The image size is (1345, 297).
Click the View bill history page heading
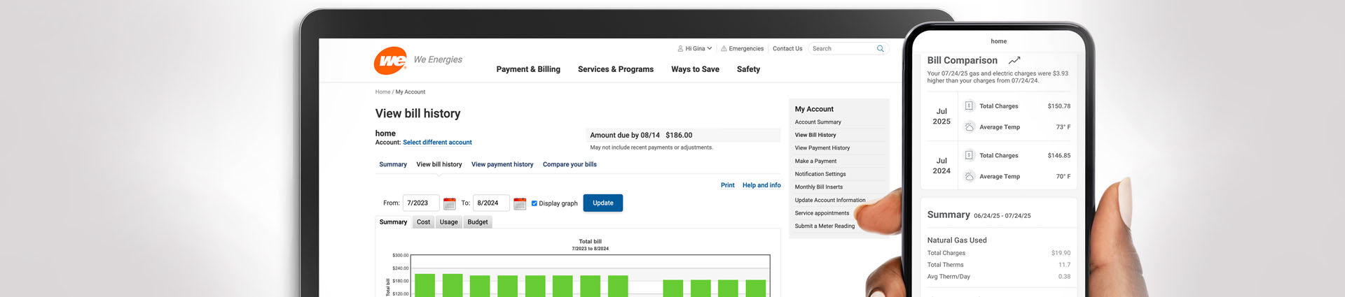[418, 113]
